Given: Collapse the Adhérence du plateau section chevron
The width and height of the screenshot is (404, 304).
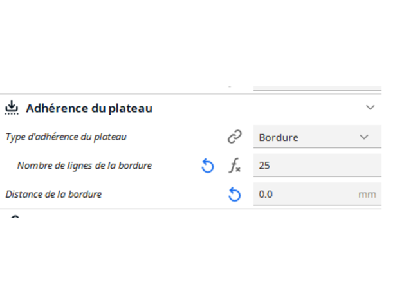Looking at the screenshot, I should pyautogui.click(x=370, y=108).
